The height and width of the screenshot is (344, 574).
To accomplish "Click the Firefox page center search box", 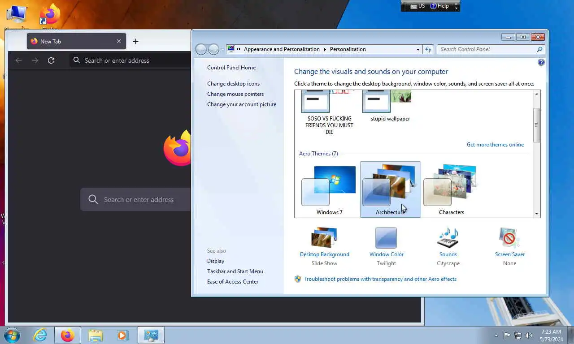I will [135, 200].
